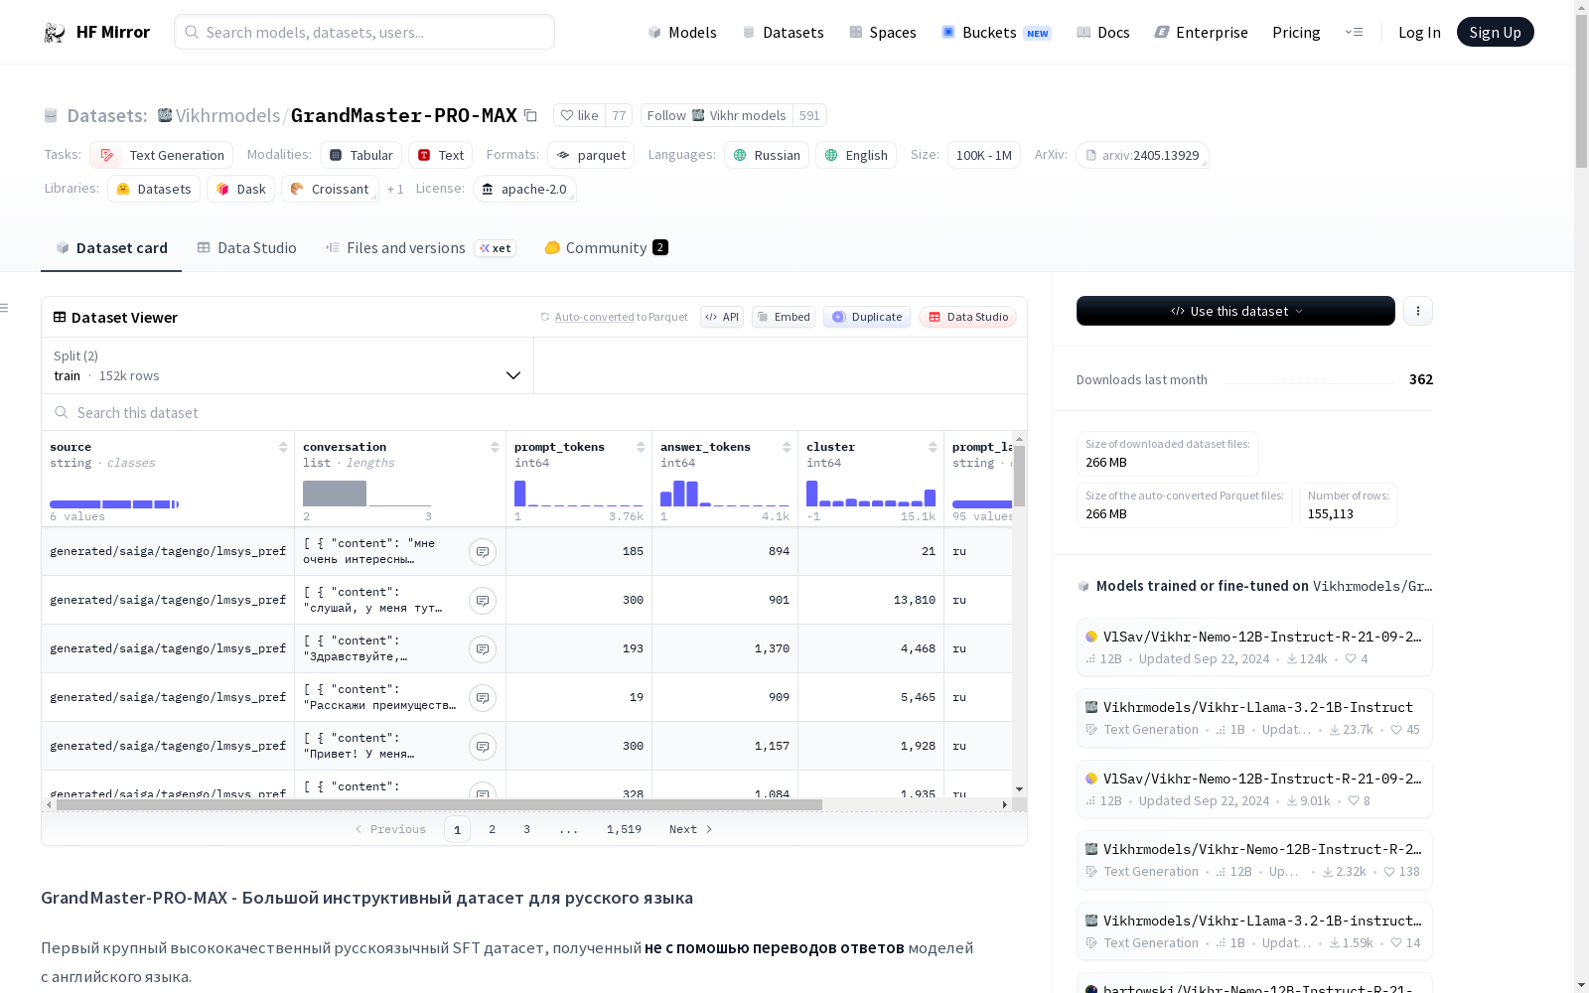The width and height of the screenshot is (1589, 993).
Task: Switch to the Data Studio tab
Action: 246,248
